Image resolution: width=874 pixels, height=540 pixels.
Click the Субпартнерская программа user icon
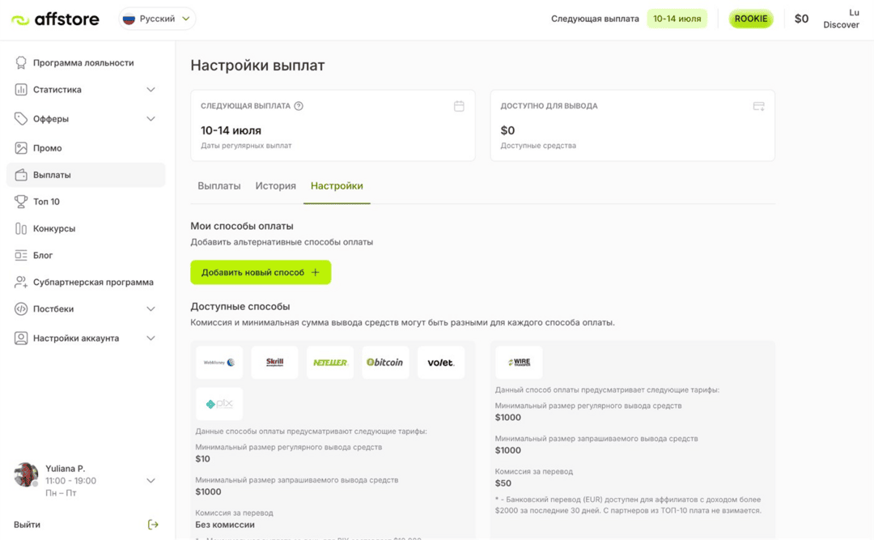point(20,282)
